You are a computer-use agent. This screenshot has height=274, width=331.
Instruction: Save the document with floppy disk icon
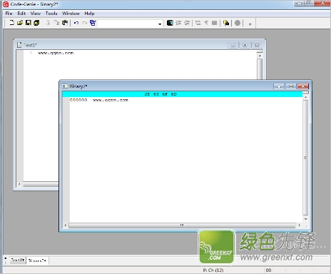point(29,23)
